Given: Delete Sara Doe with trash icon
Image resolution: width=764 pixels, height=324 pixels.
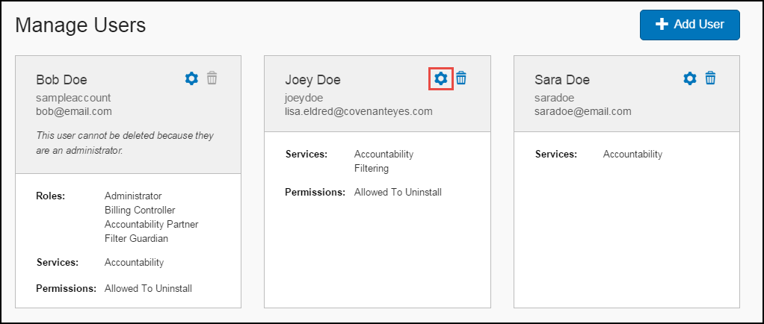Looking at the screenshot, I should (x=710, y=78).
